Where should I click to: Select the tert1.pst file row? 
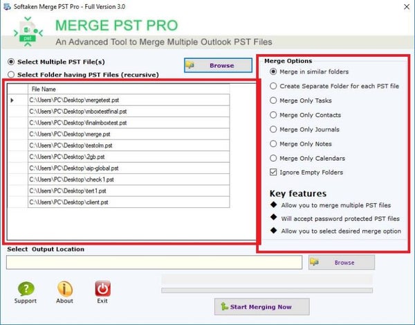tap(129, 191)
